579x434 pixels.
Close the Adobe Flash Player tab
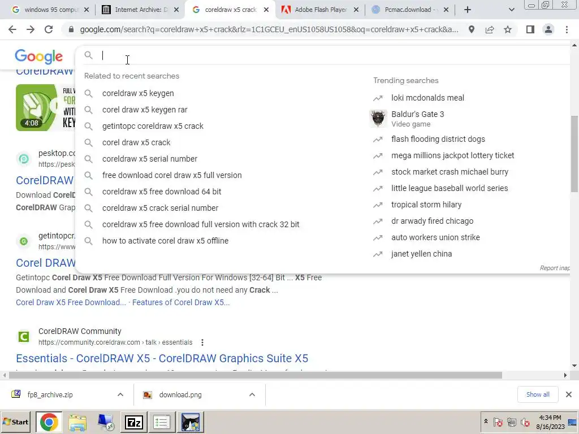pyautogui.click(x=356, y=10)
